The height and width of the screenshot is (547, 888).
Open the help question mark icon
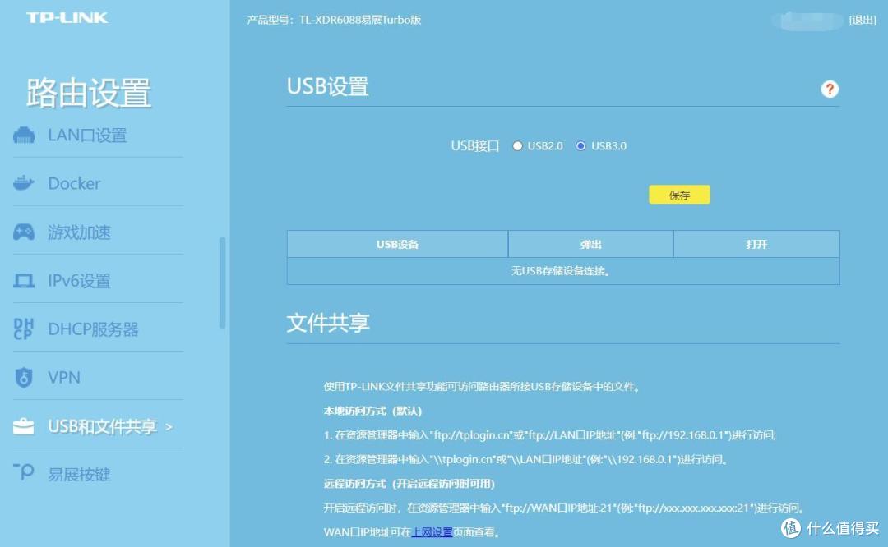click(830, 89)
